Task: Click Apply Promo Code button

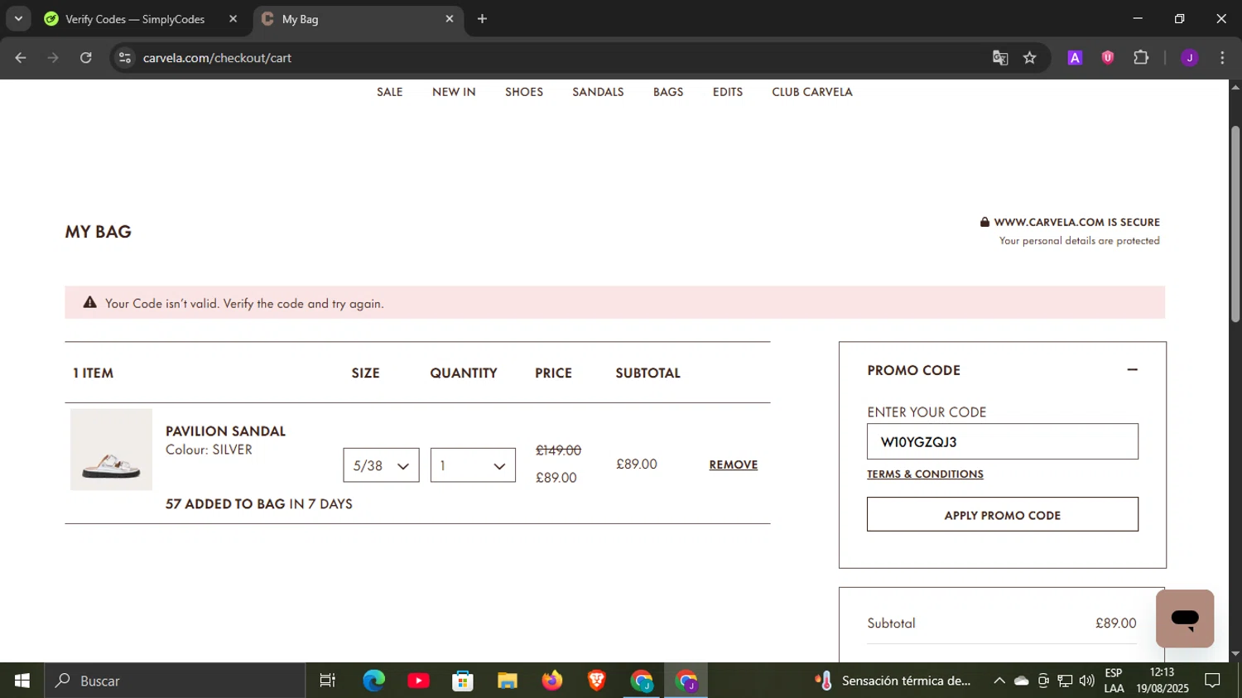Action: 1003,514
